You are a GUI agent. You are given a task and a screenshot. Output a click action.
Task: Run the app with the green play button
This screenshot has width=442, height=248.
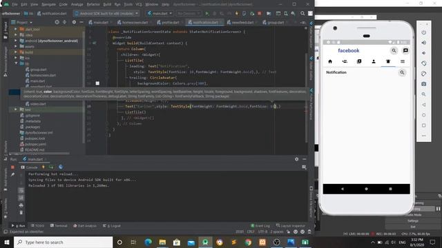click(207, 14)
